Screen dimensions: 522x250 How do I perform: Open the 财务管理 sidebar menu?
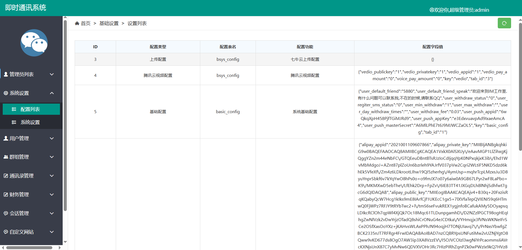19,194
